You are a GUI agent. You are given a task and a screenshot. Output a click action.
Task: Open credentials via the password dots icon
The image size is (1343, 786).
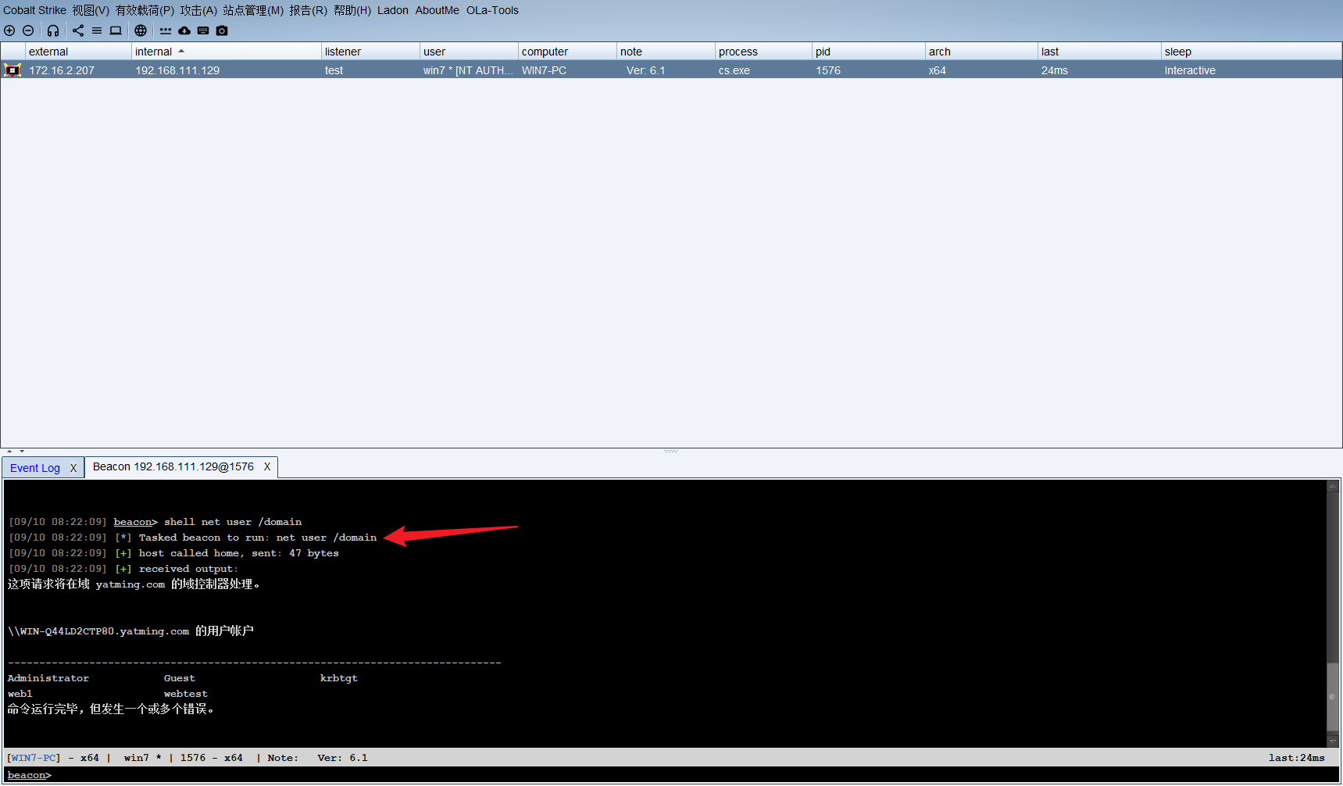[x=166, y=30]
